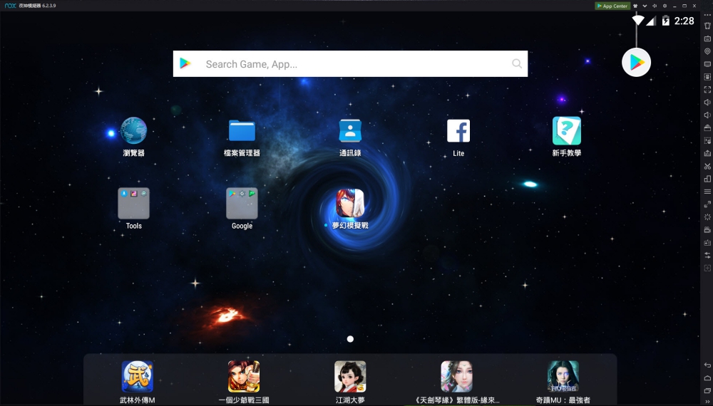Click the volume up sidebar icon
This screenshot has width=713, height=406.
click(x=707, y=102)
